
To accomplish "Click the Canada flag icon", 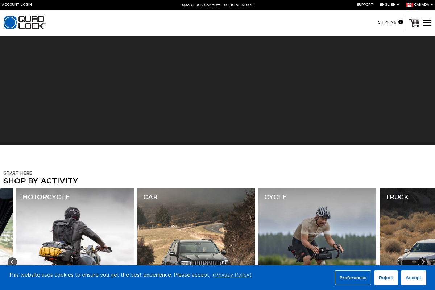I will [409, 5].
